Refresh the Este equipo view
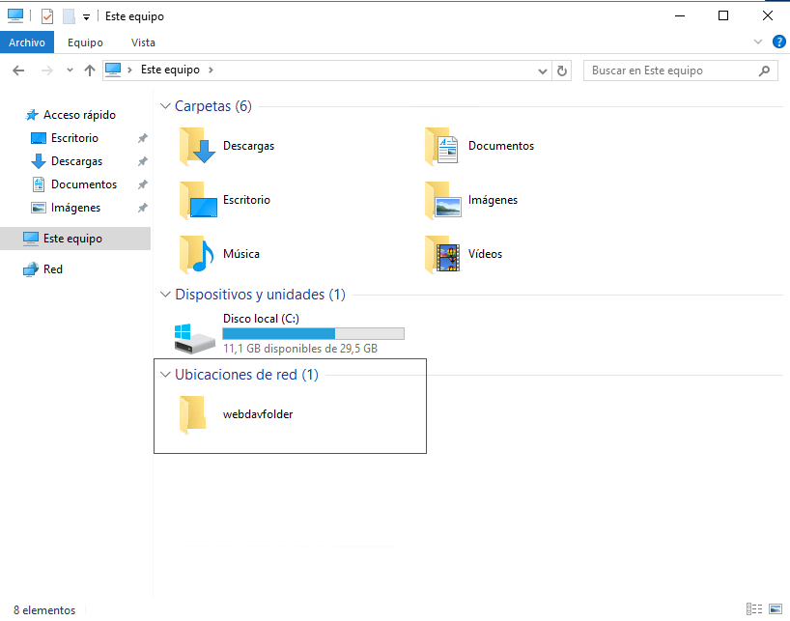The height and width of the screenshot is (621, 790). point(562,71)
